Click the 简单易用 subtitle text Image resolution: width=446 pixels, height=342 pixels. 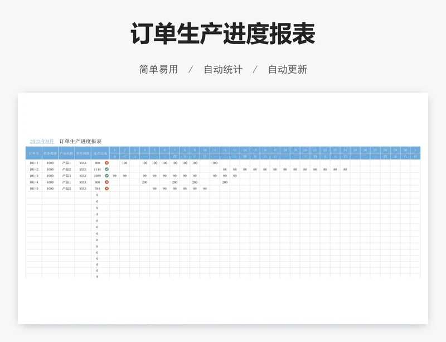point(158,69)
